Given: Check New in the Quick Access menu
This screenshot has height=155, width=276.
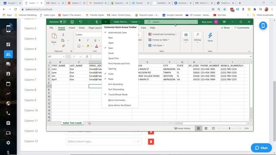Looking at the screenshot, I should point(110,37).
